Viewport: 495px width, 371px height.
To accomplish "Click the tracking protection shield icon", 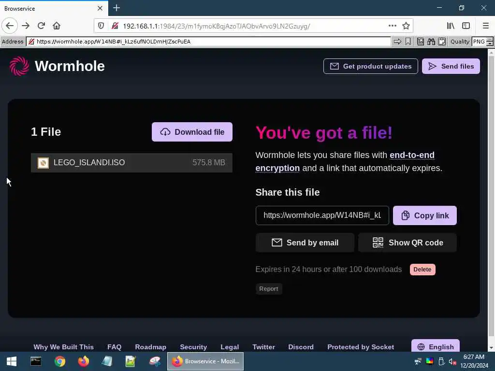I will point(101,26).
